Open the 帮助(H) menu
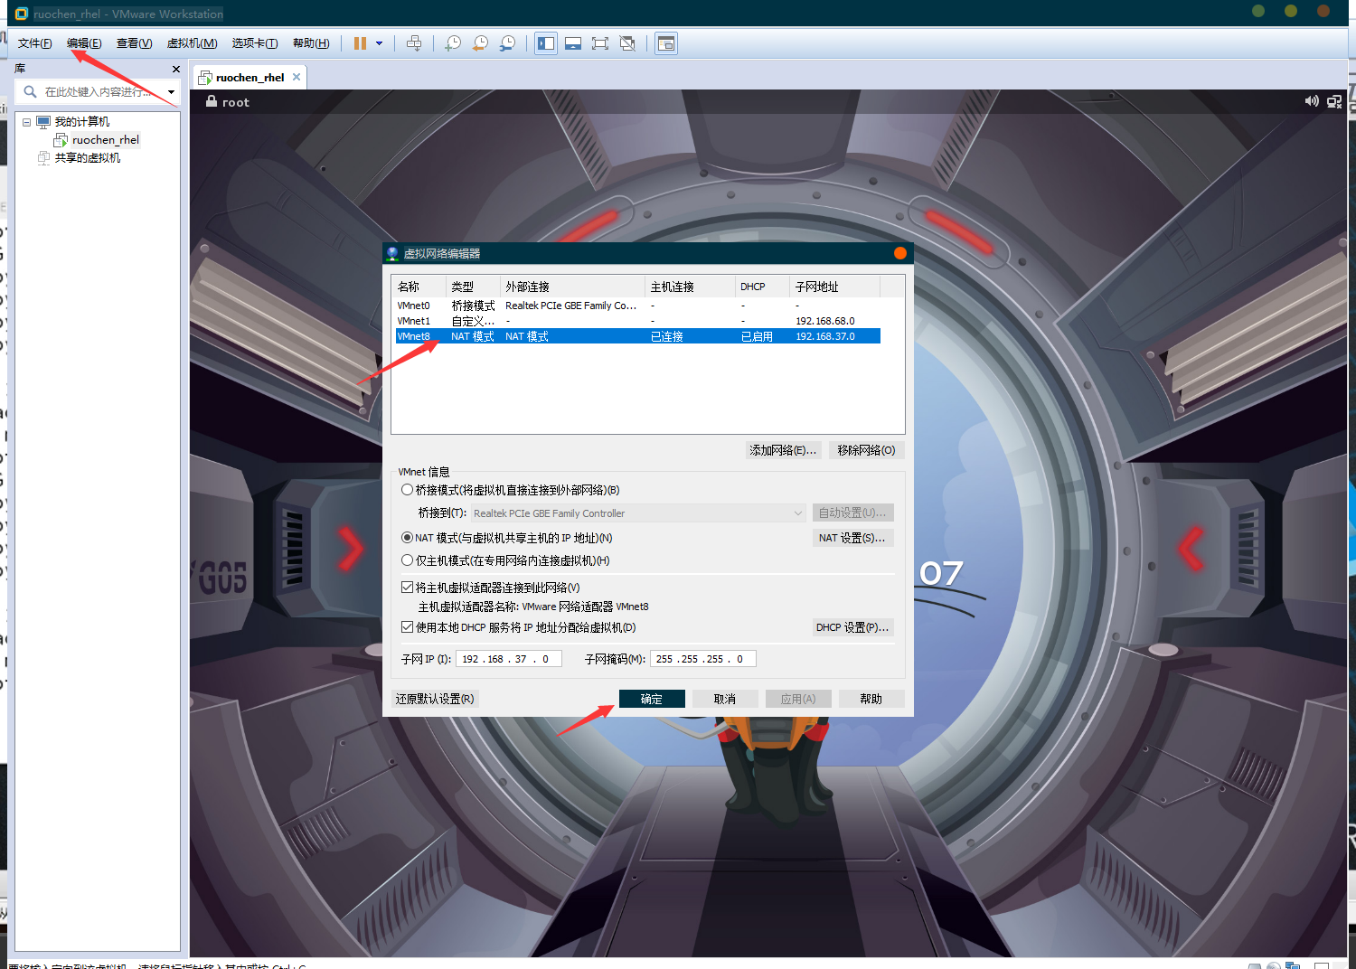Image resolution: width=1356 pixels, height=969 pixels. (311, 43)
